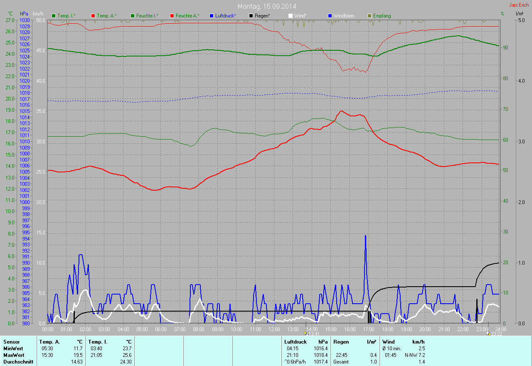Select the Regen header in the data table

click(341, 342)
